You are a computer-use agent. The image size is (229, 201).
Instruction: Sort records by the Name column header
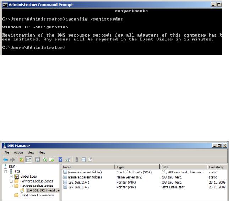(88, 167)
